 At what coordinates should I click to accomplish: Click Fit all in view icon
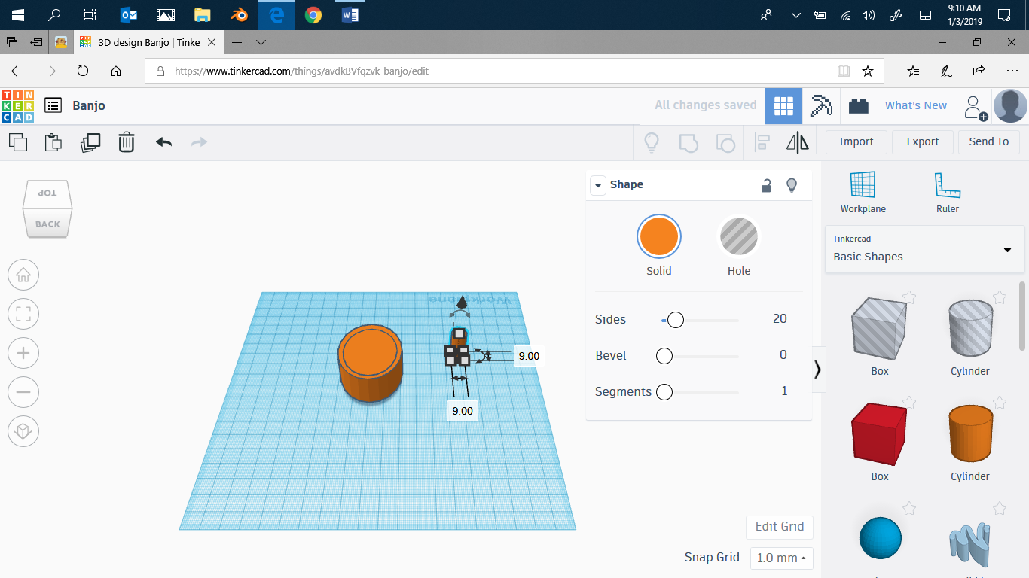tap(23, 314)
